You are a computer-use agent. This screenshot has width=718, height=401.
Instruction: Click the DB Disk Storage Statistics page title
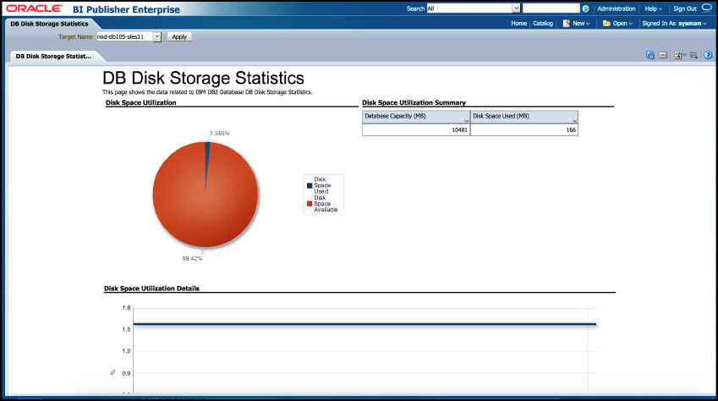point(203,78)
